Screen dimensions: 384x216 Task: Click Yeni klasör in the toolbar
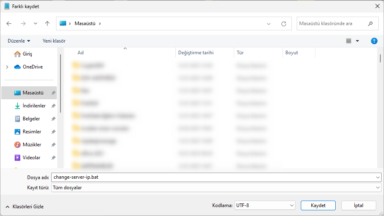click(x=54, y=41)
